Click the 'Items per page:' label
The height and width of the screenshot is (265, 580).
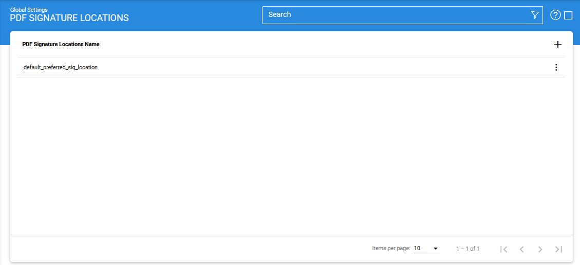coord(391,249)
